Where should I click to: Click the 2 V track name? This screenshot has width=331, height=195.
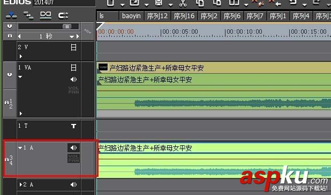23,47
